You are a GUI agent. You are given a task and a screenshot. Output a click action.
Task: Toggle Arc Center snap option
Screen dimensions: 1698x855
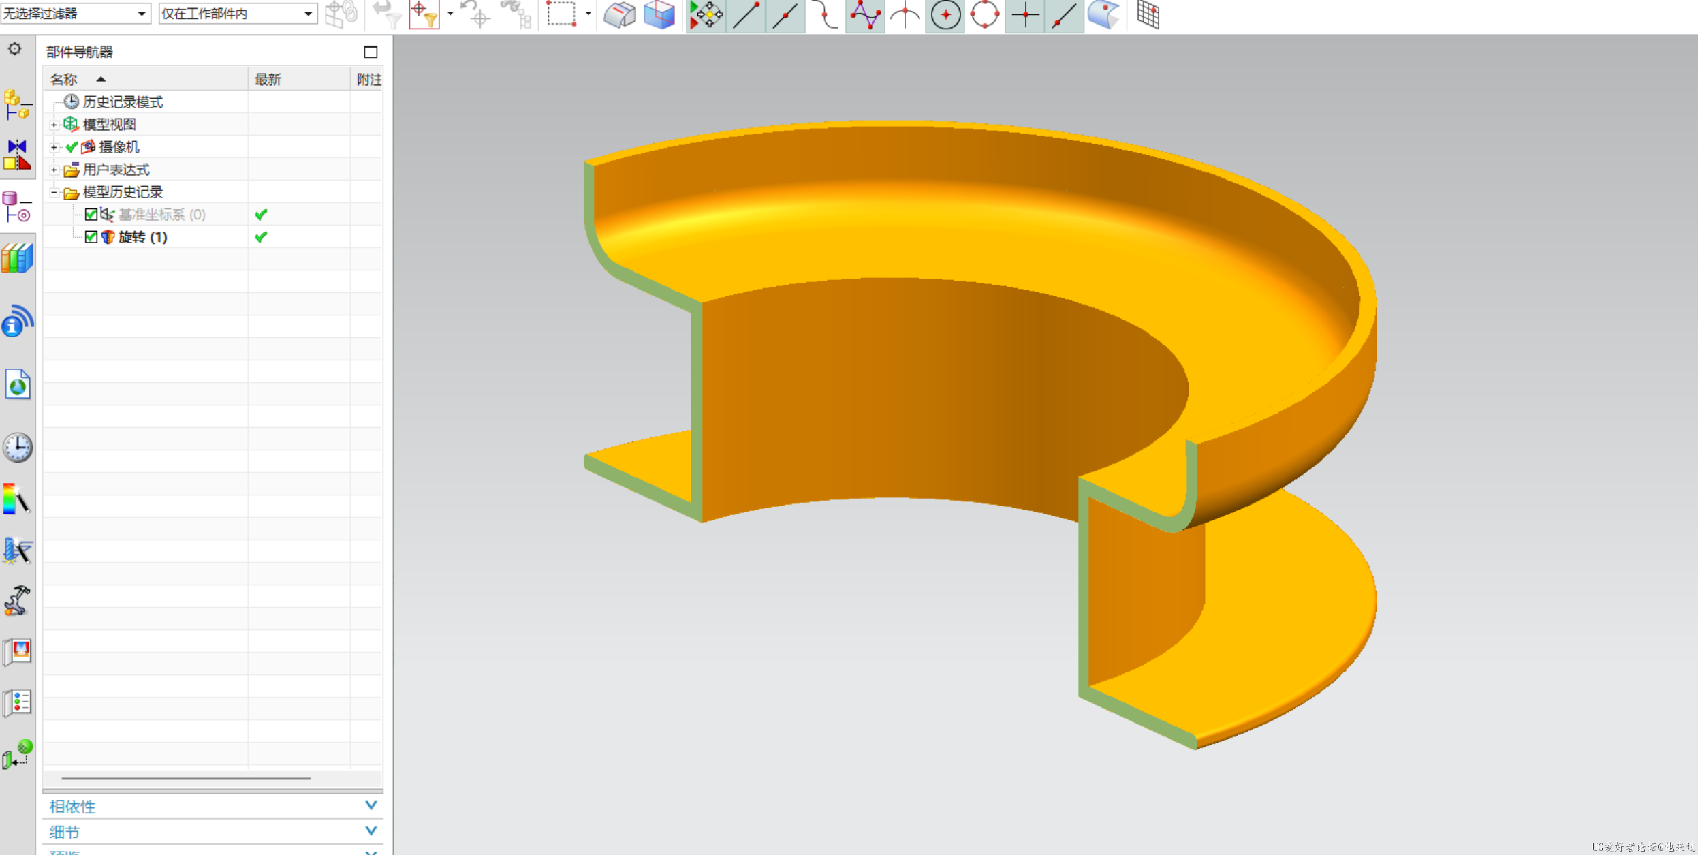point(945,15)
